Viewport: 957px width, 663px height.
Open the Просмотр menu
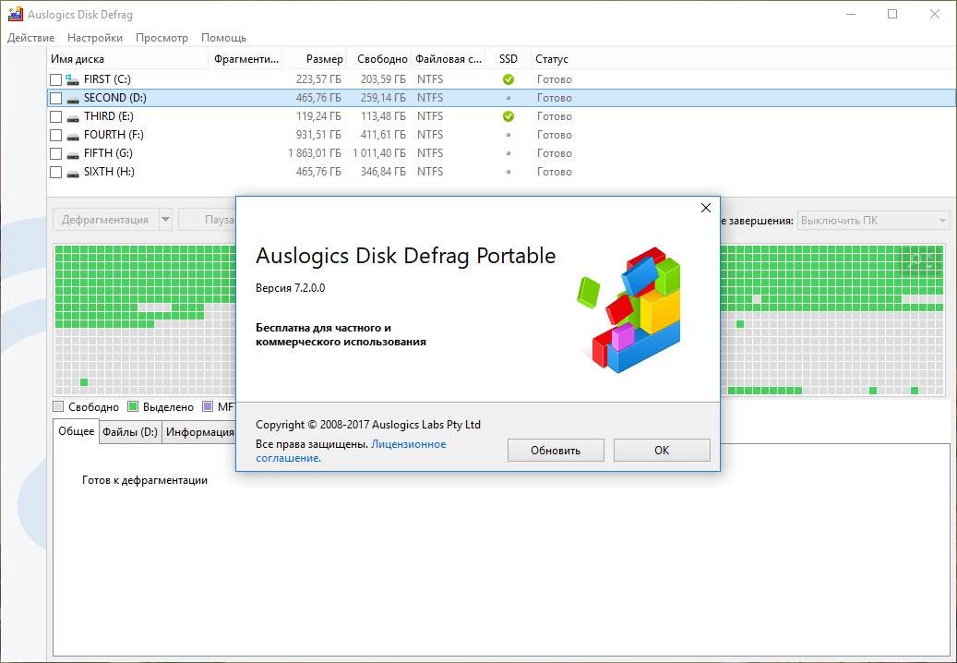161,38
